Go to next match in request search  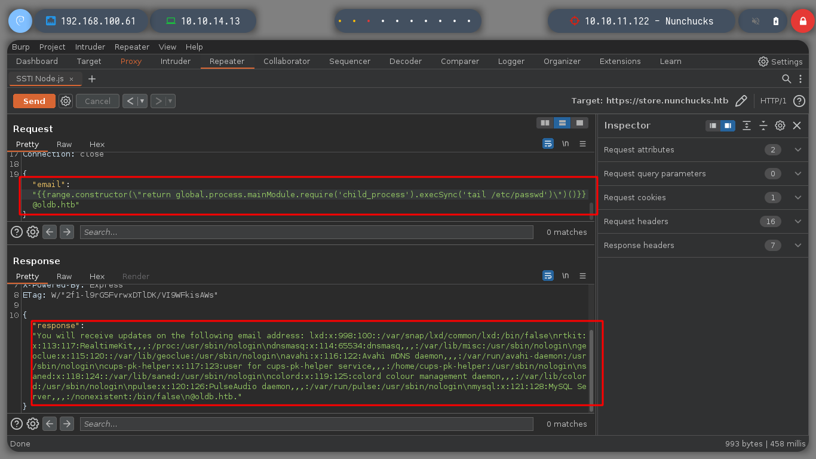(67, 232)
